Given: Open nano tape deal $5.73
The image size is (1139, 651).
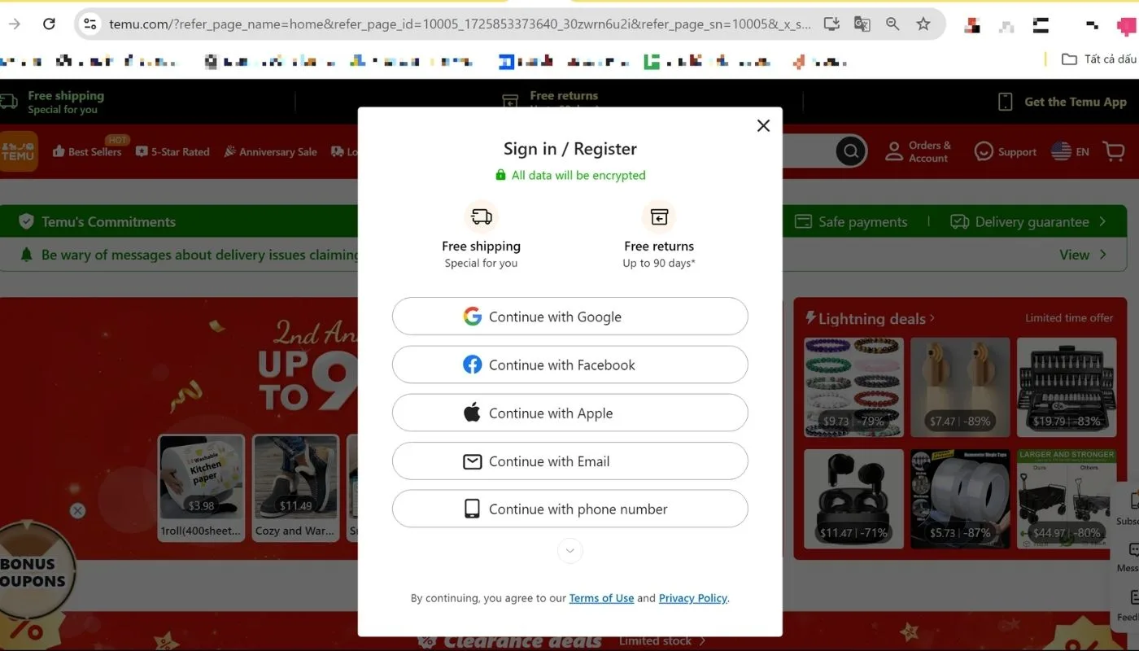Looking at the screenshot, I should 960,499.
